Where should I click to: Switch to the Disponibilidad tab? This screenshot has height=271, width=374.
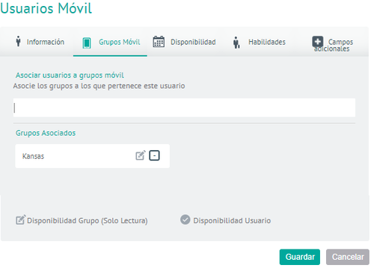tap(193, 42)
